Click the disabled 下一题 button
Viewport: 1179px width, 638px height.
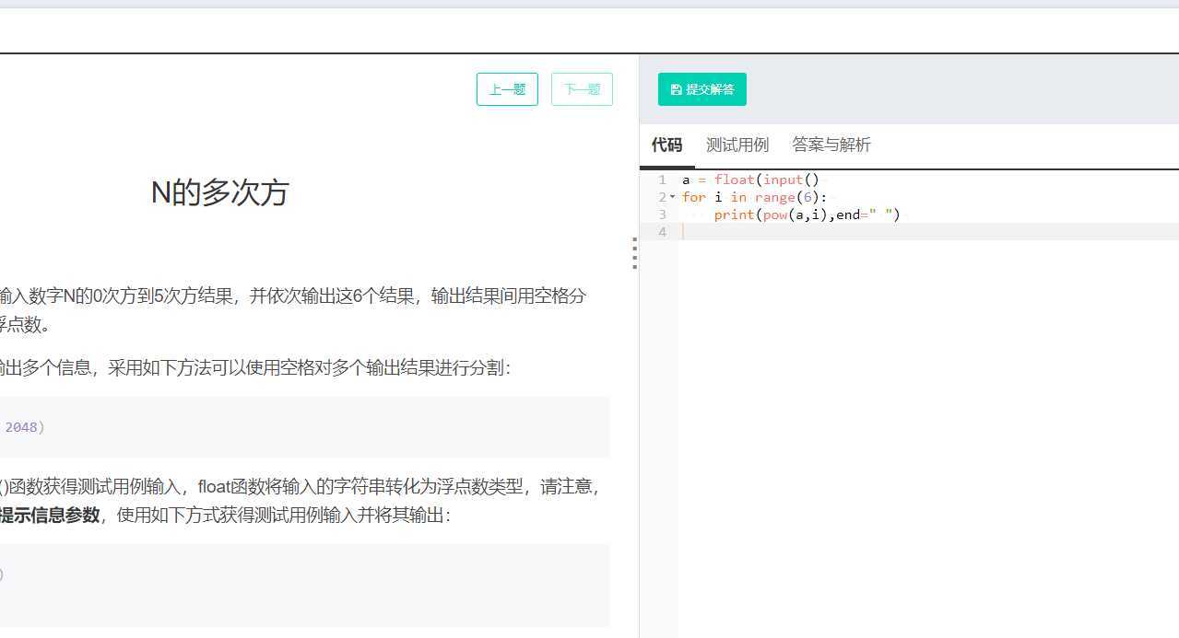point(582,88)
